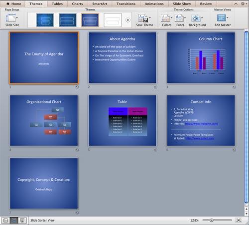The image size is (249, 225).
Task: Click the 128% zoom percentage
Action: [x=194, y=221]
